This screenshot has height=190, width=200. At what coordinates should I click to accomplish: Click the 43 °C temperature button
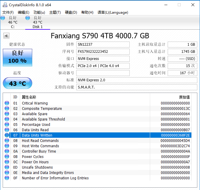pos(18,83)
